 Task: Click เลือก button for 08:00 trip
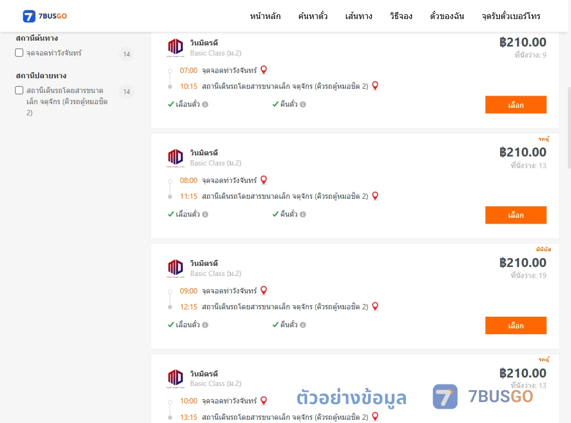point(515,215)
